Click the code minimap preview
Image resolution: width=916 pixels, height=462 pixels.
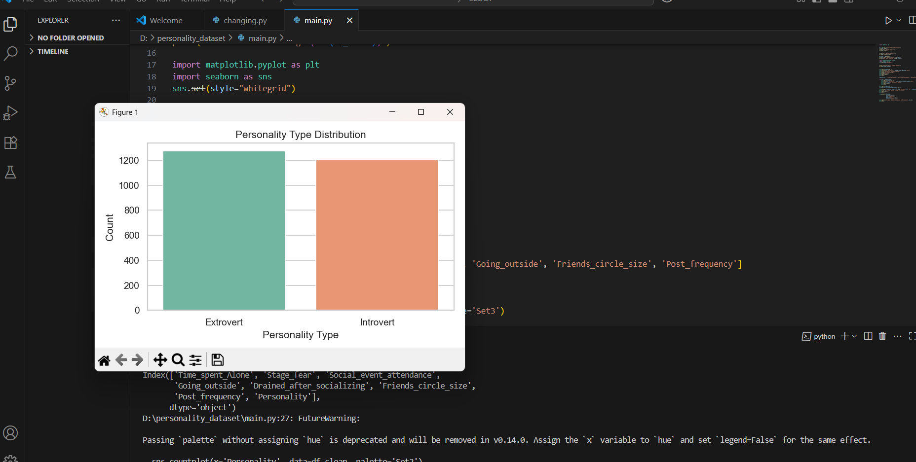pos(895,73)
